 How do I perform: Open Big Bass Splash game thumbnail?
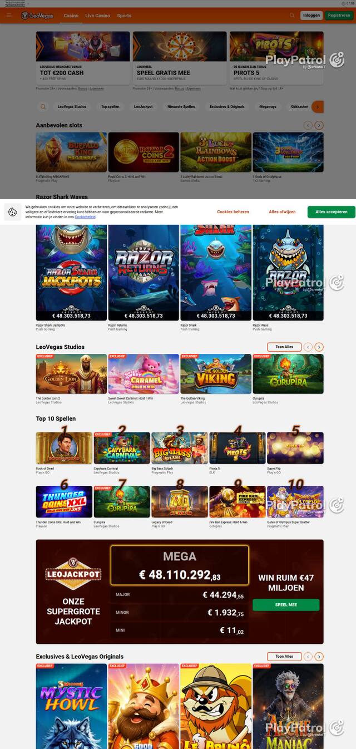click(x=180, y=448)
